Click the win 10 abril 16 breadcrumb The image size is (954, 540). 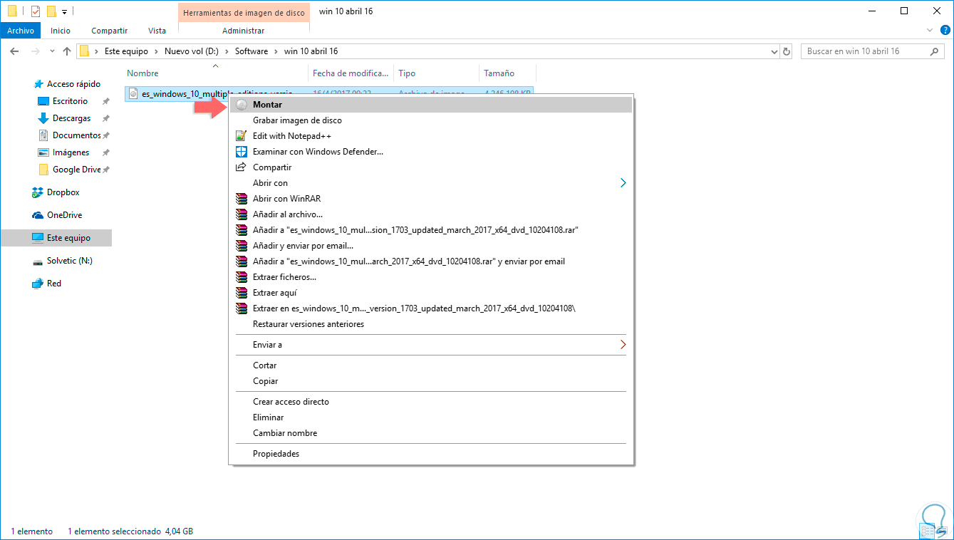pos(311,51)
